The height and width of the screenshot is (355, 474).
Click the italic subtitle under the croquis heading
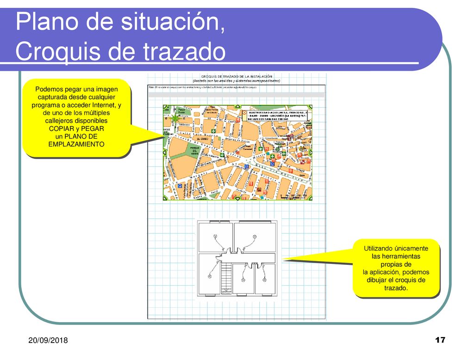pyautogui.click(x=237, y=81)
